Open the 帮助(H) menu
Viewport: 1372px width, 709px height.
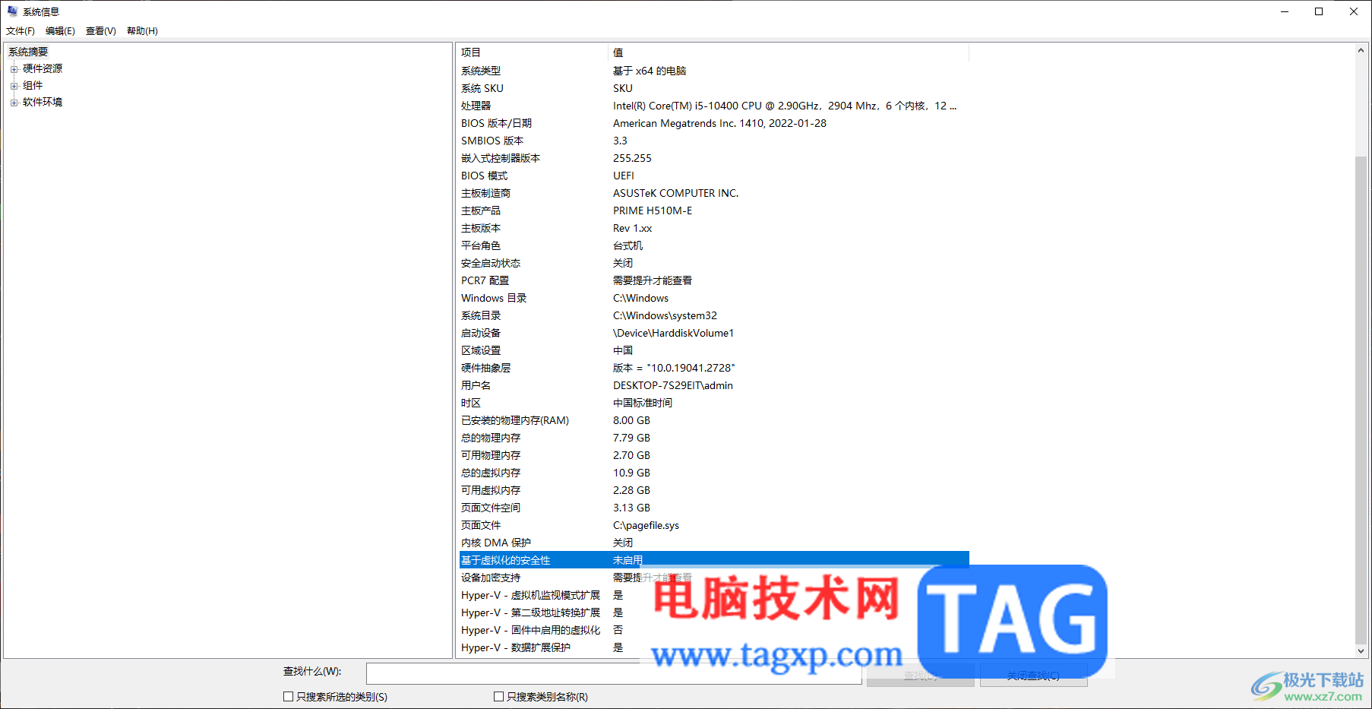click(x=142, y=31)
